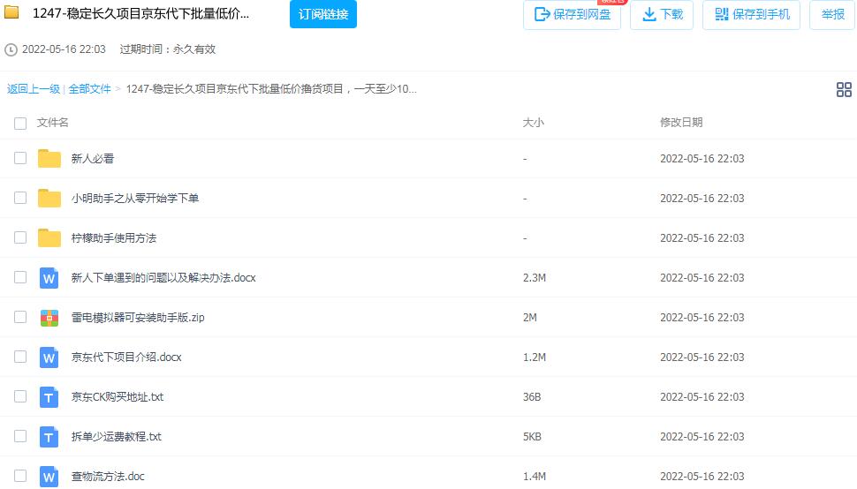Click the Word icon for 查物流方法.doc
This screenshot has height=489, width=857.
49,477
